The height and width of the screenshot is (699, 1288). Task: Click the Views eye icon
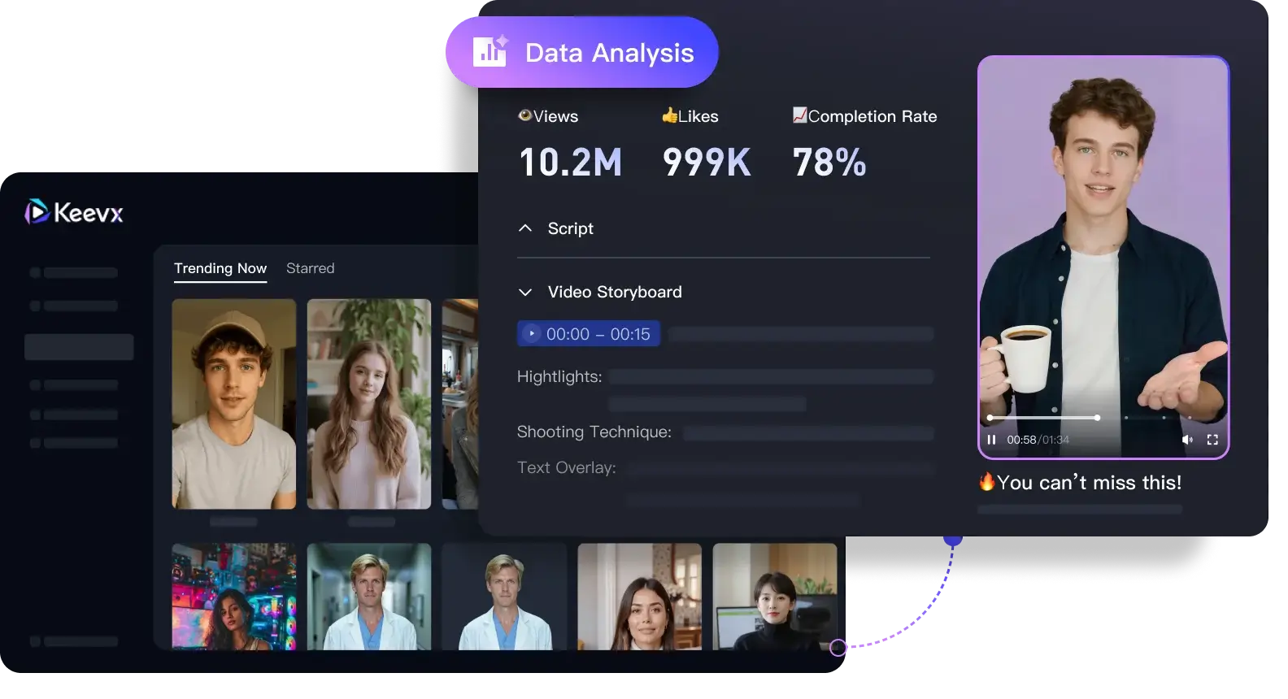(x=524, y=115)
